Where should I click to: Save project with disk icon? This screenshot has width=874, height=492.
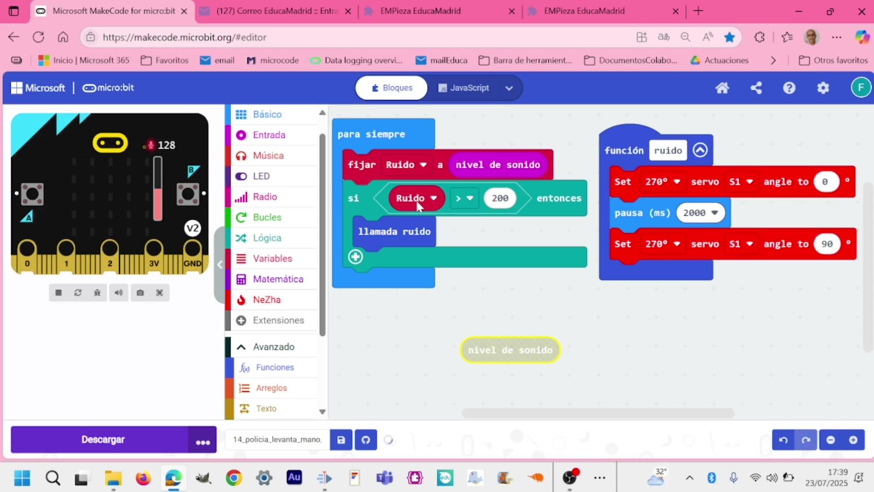tap(341, 440)
